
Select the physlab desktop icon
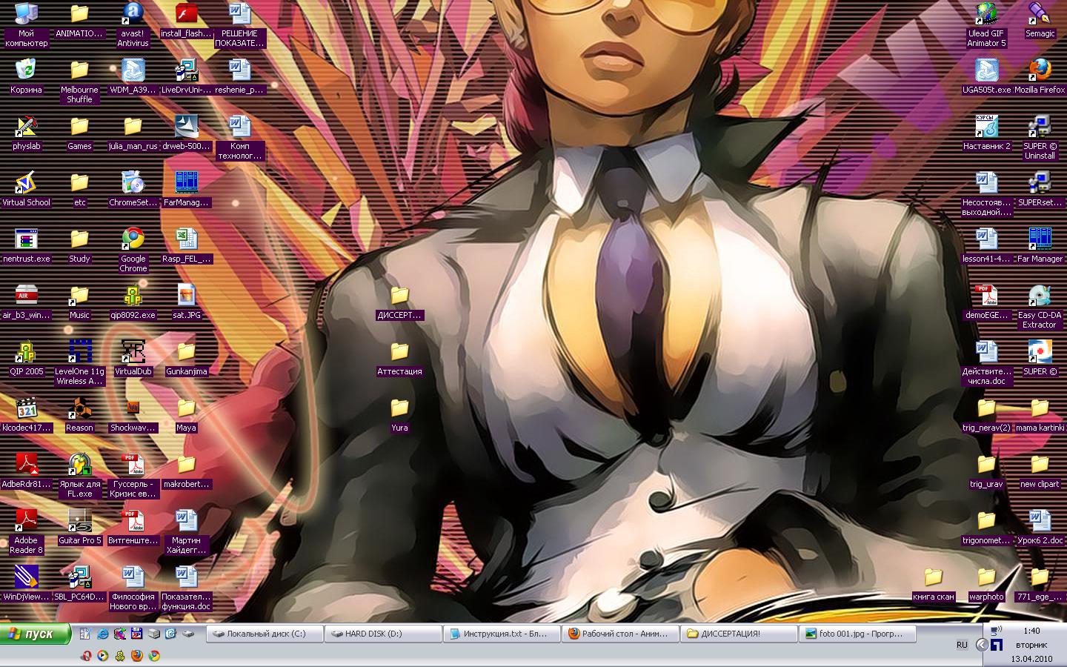tap(26, 133)
